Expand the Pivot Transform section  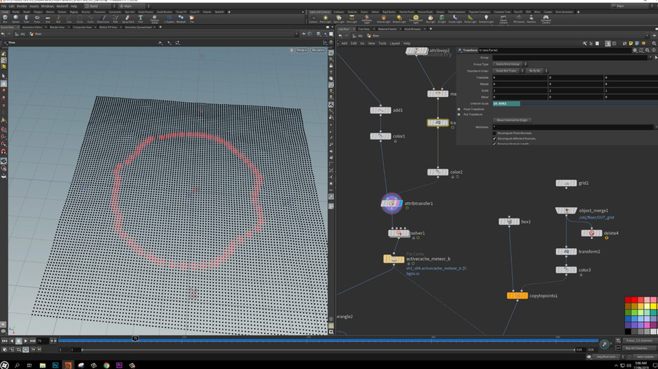(459, 108)
